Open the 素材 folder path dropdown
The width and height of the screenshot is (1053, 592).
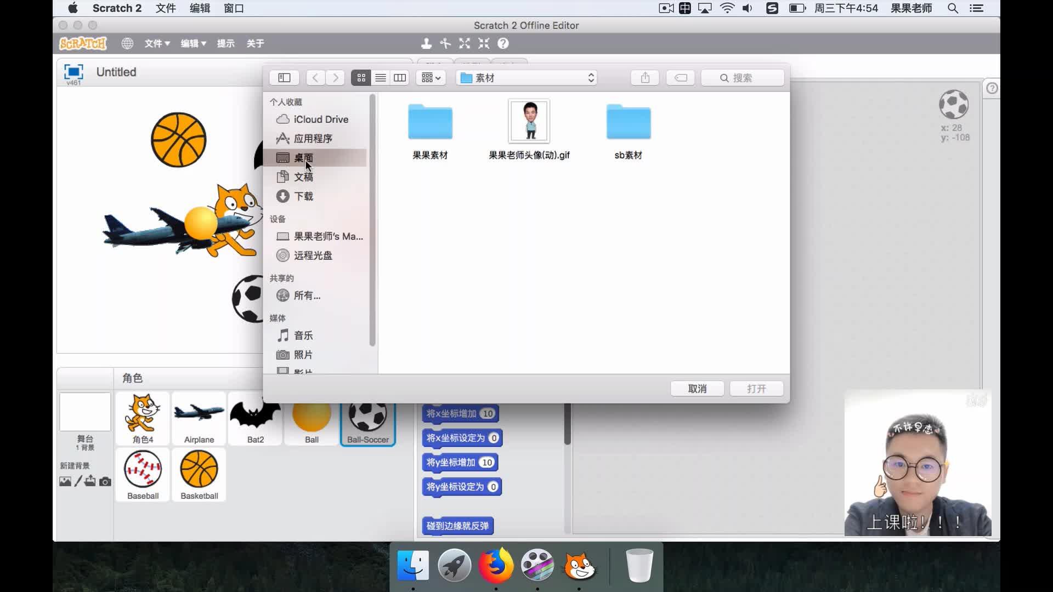click(x=526, y=78)
